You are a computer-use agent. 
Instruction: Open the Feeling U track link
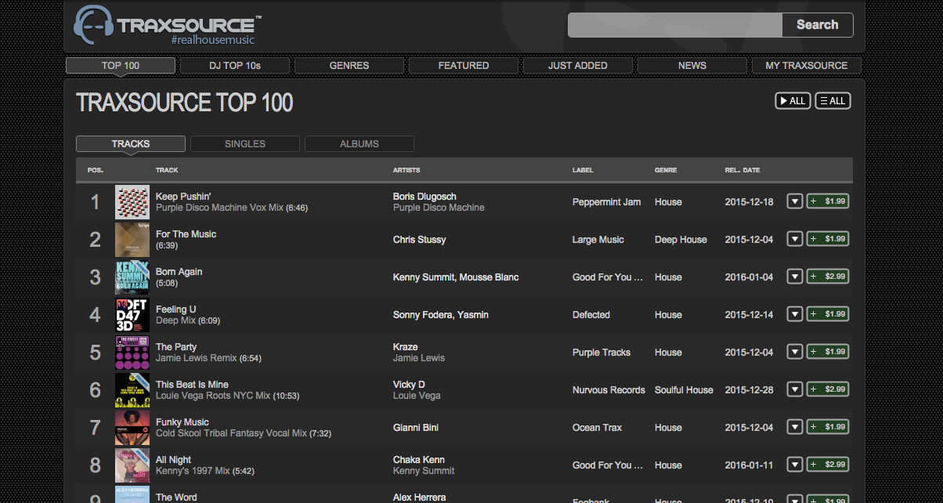click(175, 309)
